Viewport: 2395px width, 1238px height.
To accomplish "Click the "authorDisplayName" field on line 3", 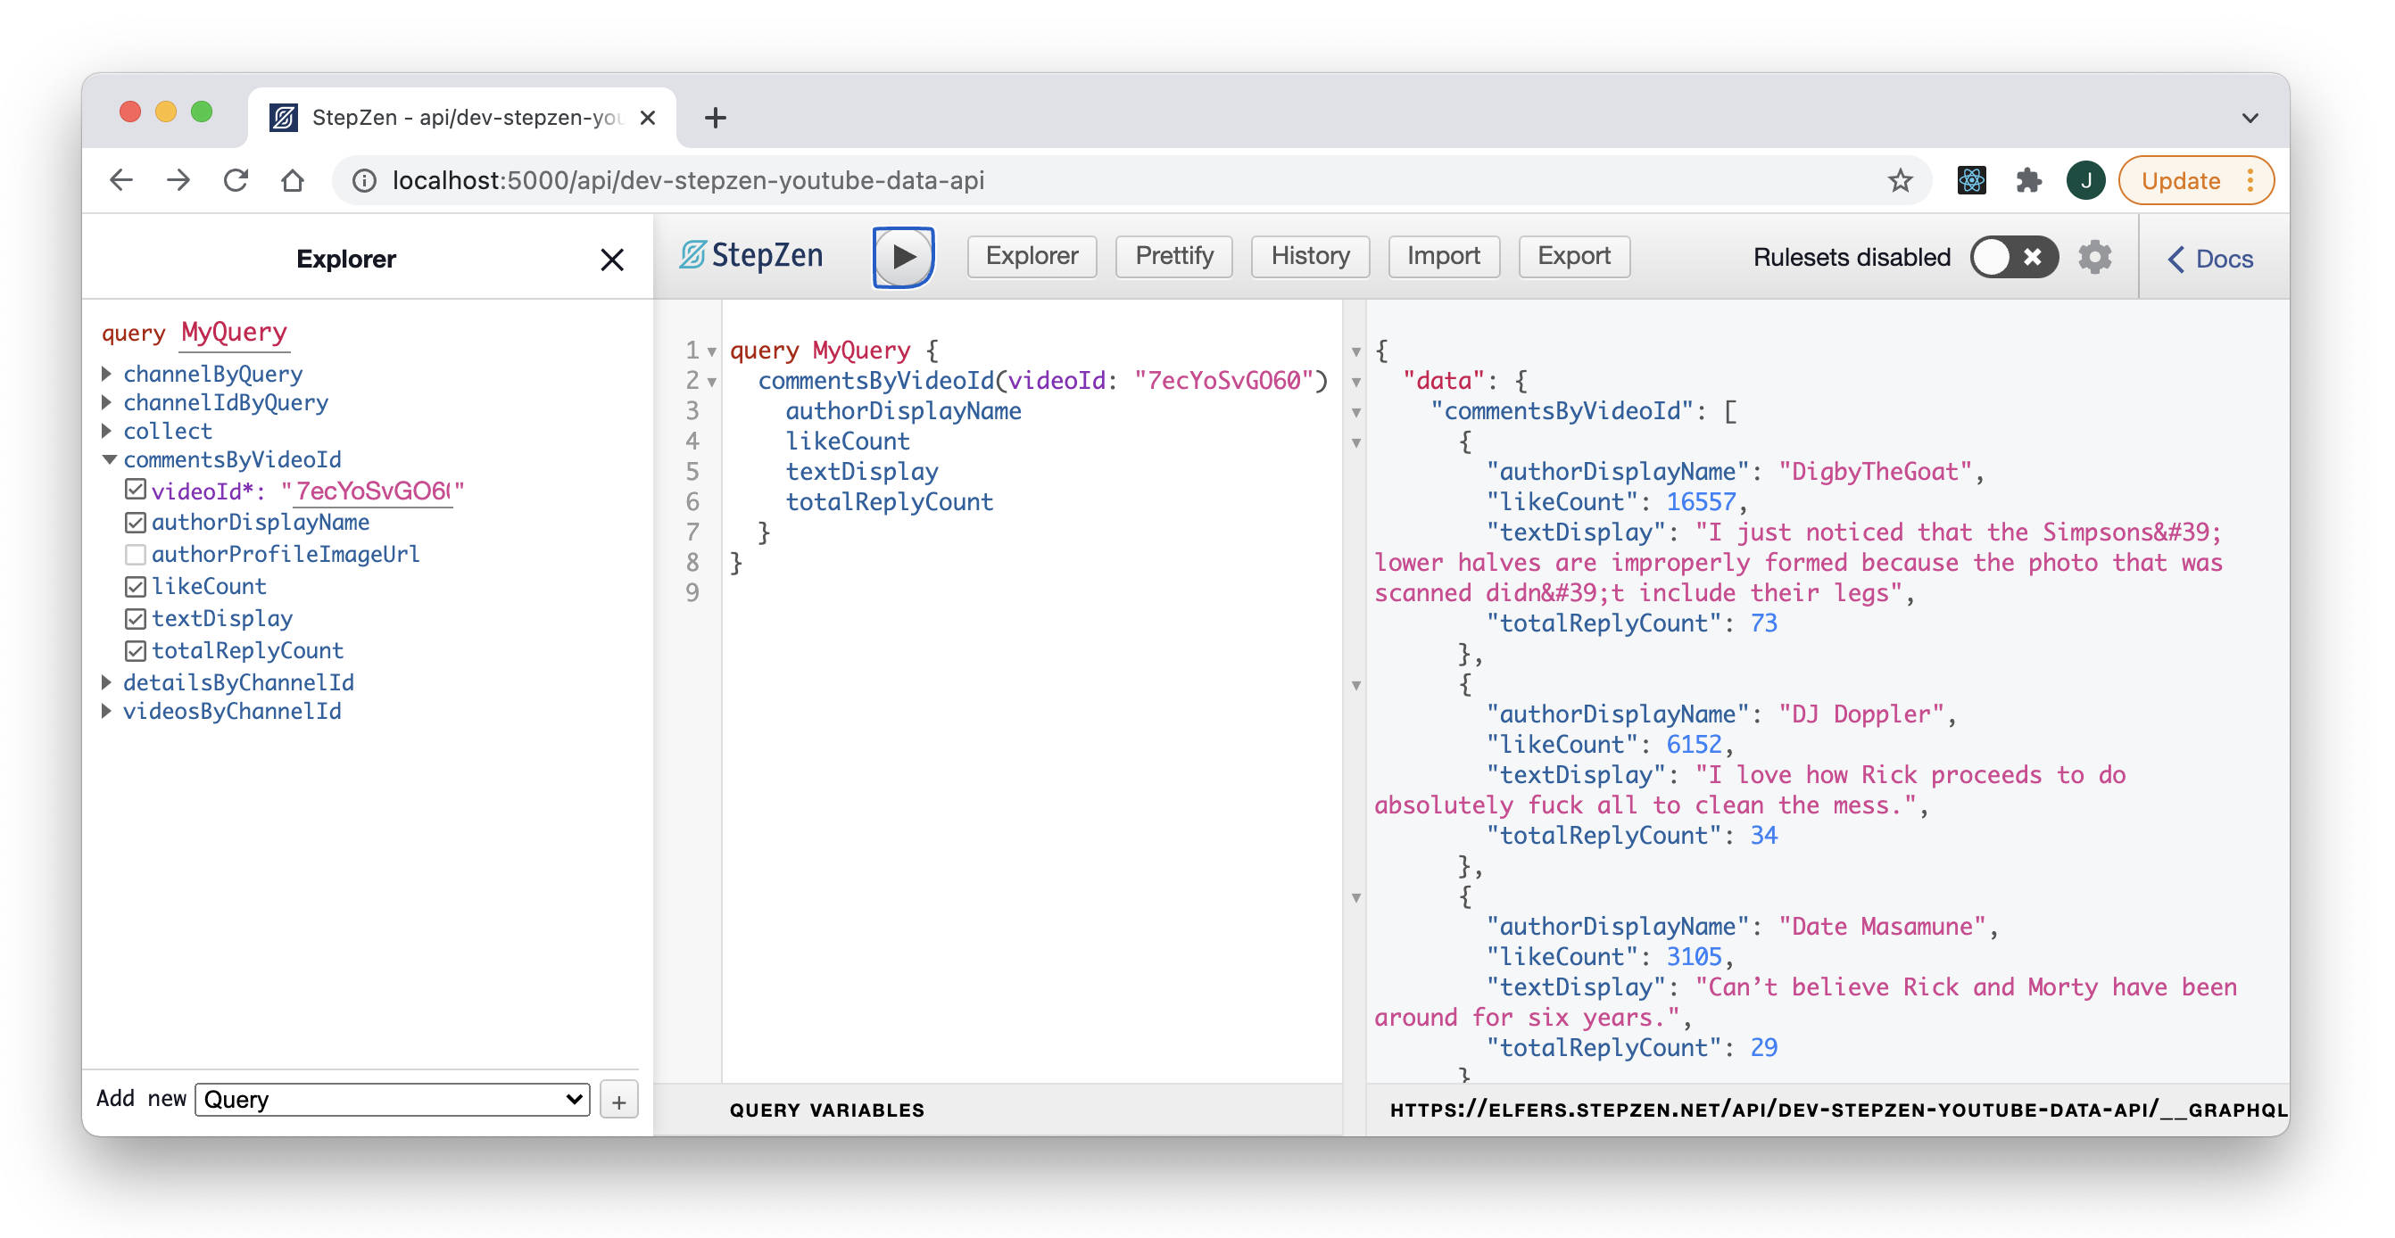I will click(x=903, y=411).
